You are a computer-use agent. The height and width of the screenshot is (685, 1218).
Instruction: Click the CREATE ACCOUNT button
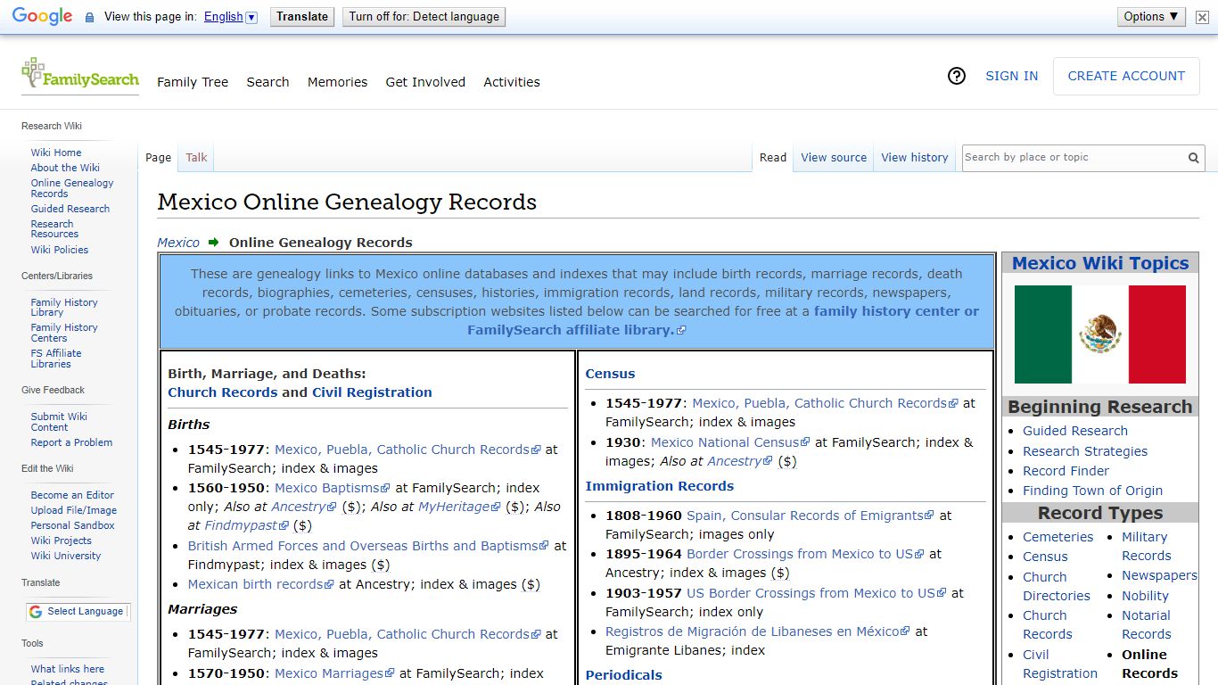(1126, 76)
